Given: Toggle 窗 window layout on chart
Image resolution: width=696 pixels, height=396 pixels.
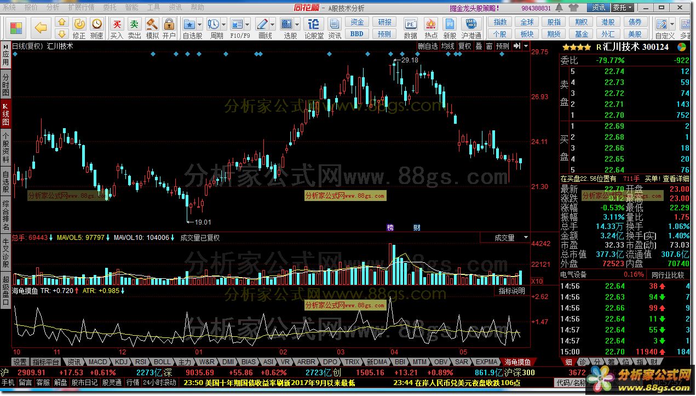Looking at the screenshot, I should [489, 47].
